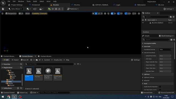176x99 pixels.
Task: Switch to W_Banned tab
Action: tap(36, 5)
